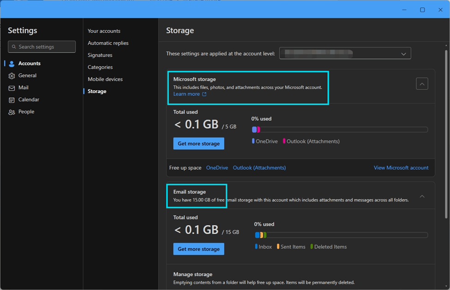Click the Microsoft storage usage bar
Screen dimensions: 450x290
click(340, 130)
